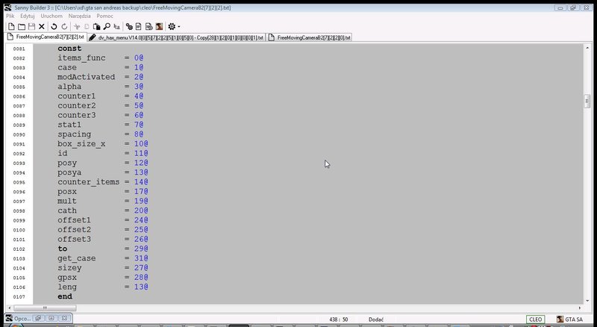The width and height of the screenshot is (597, 327).
Task: Switch to the dv_hax_menu V14.0 tab
Action: (176, 37)
